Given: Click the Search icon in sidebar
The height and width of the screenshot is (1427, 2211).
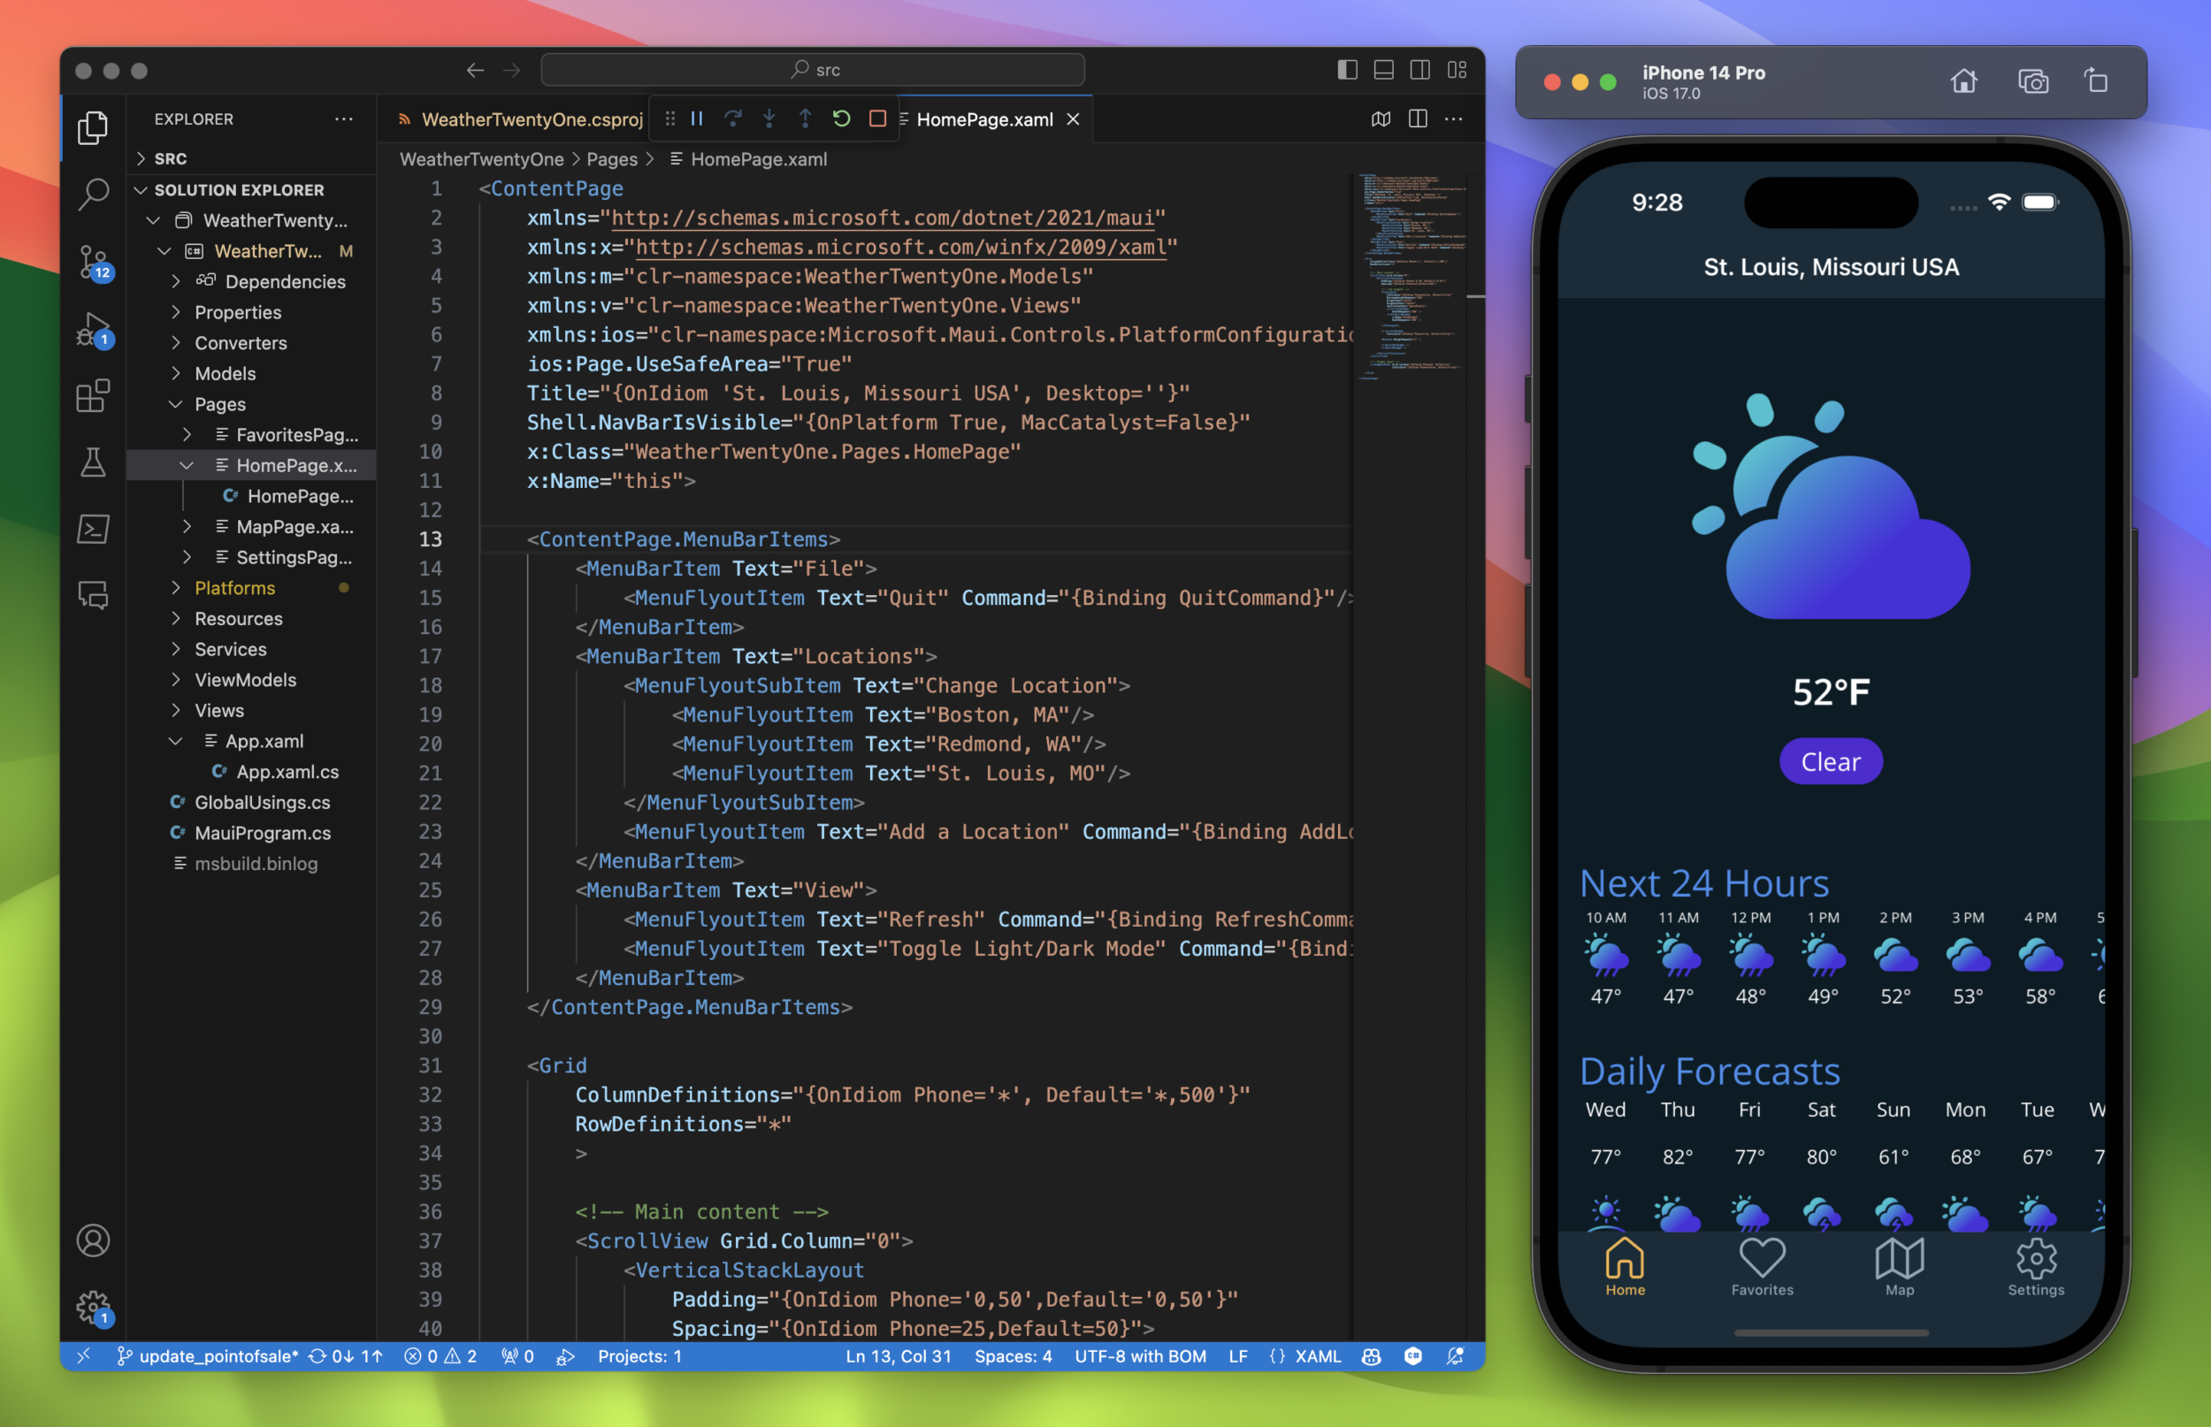Looking at the screenshot, I should click(x=92, y=192).
